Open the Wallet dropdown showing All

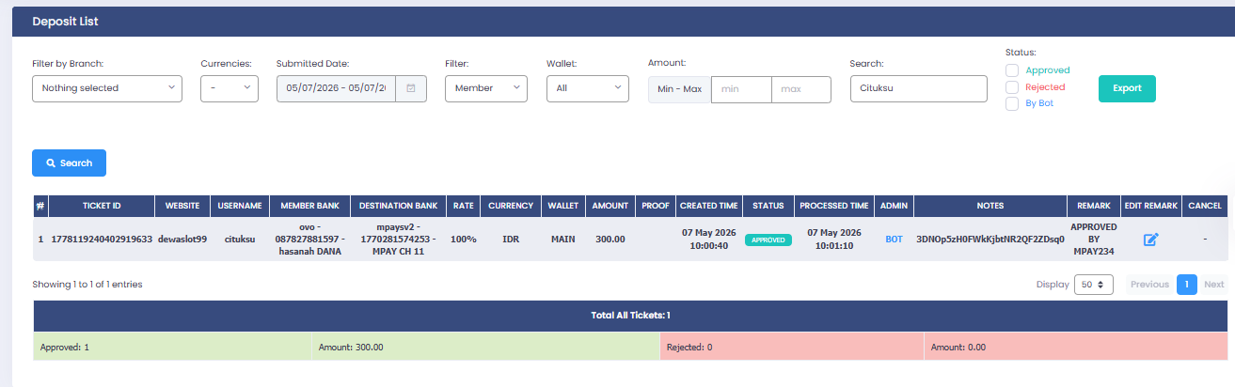588,88
